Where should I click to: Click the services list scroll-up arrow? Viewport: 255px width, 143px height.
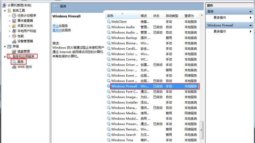[202, 15]
